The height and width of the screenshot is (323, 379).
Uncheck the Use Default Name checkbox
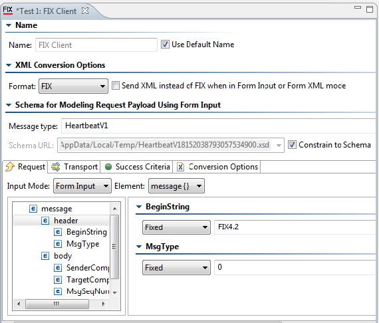pyautogui.click(x=165, y=45)
